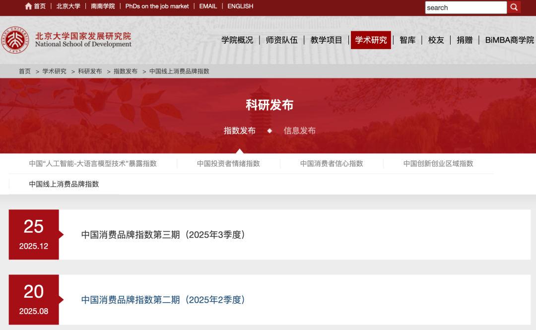Image resolution: width=536 pixels, height=330 pixels.
Task: Select the 指数发布 tab
Action: (x=240, y=131)
